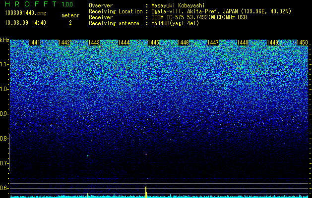
Task: Click the 1443 time marker
Action: pos(94,43)
